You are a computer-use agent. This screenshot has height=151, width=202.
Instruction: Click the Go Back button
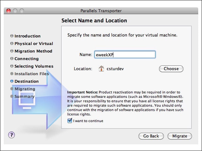tap(151, 136)
